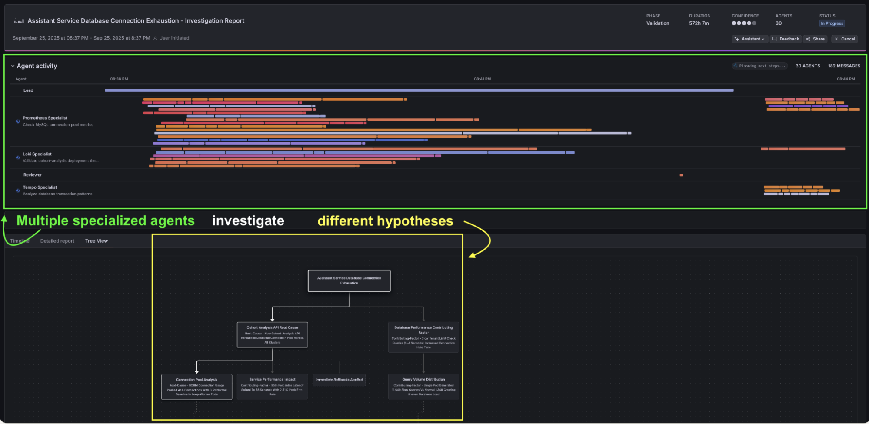The width and height of the screenshot is (869, 424).
Task: Switch to the Timeline tab
Action: point(20,240)
